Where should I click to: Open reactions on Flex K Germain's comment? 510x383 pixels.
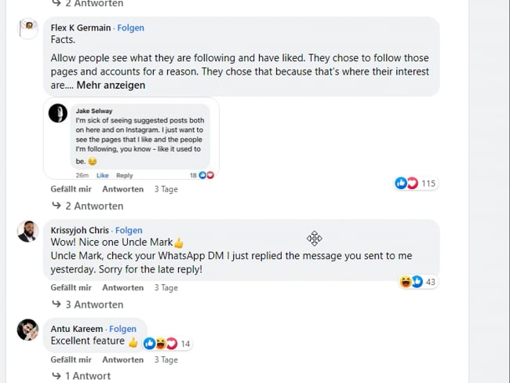(x=416, y=184)
